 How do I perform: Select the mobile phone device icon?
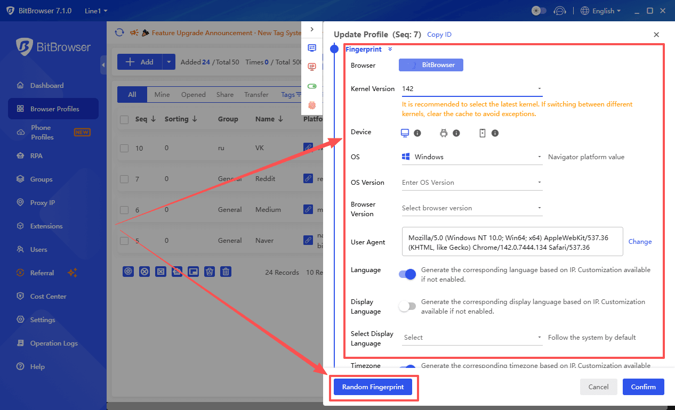(x=483, y=133)
